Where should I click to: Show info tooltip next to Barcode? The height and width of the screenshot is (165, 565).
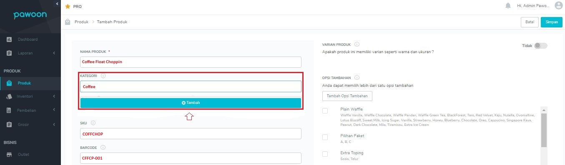103,147
